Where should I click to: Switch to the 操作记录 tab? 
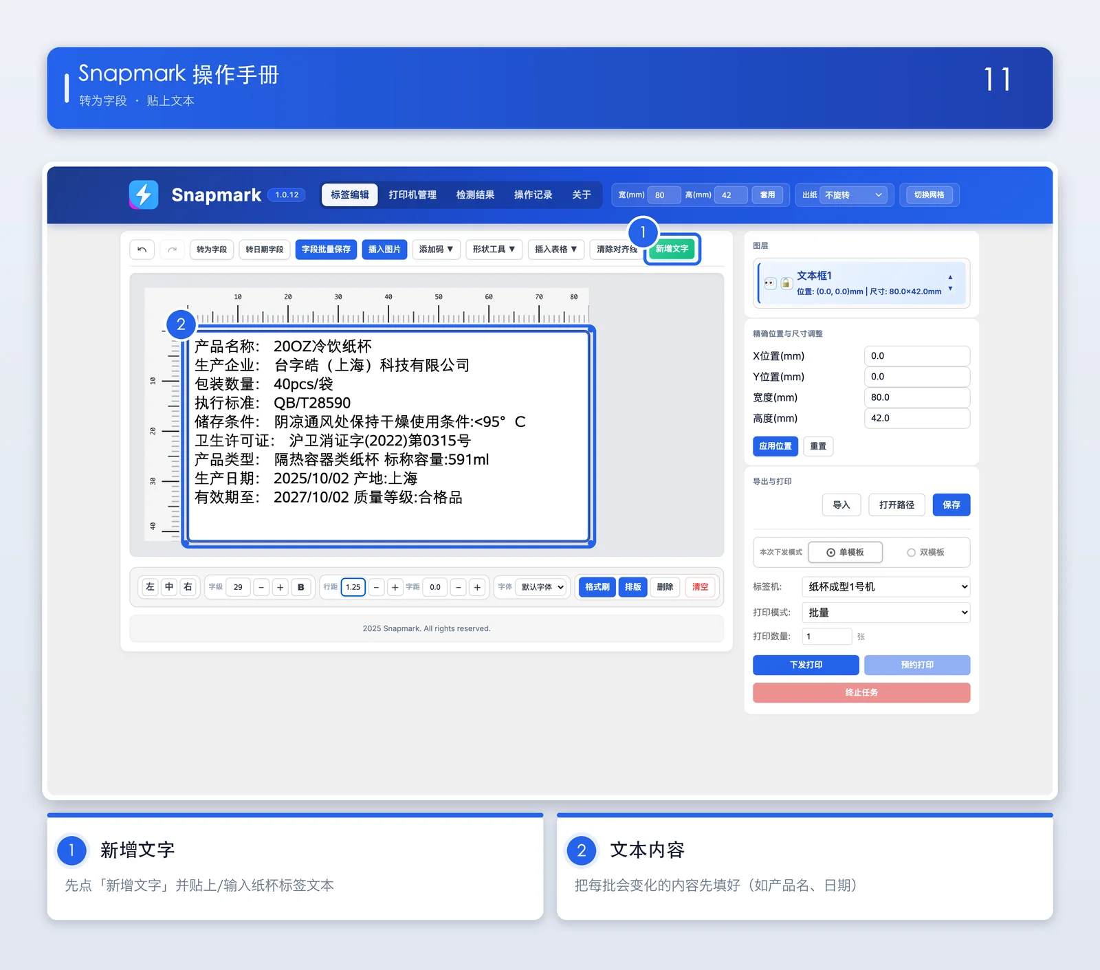click(533, 195)
